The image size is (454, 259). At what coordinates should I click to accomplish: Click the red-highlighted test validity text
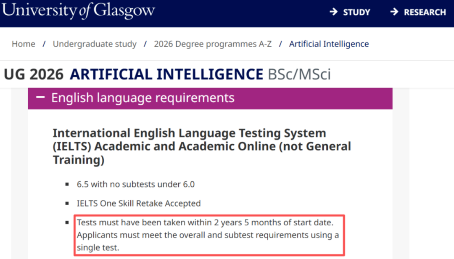click(208, 235)
